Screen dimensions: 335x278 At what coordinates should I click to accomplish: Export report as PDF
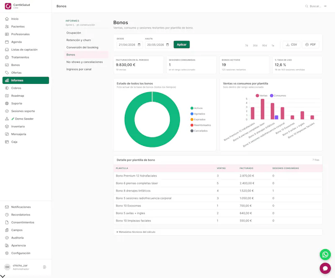coord(310,44)
